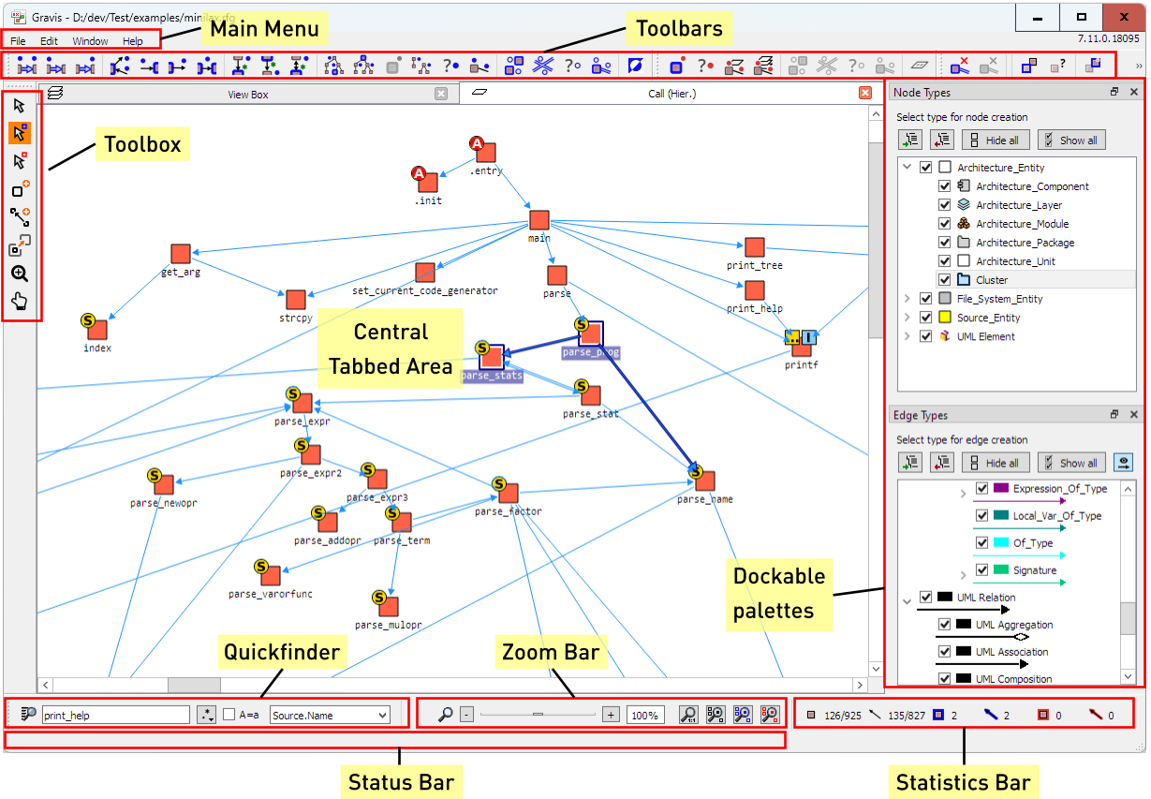Click the cyan Of_Type color swatch
Screen dimensions: 1151x799
(1000, 542)
